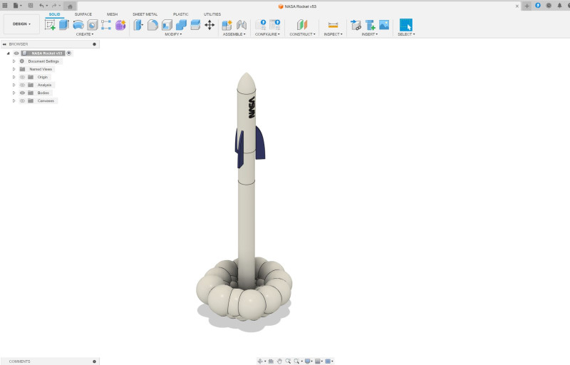The image size is (570, 365).
Task: Choose the Select tool
Action: (x=406, y=25)
